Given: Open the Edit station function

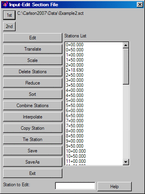Looking at the screenshot, I should [33, 38].
